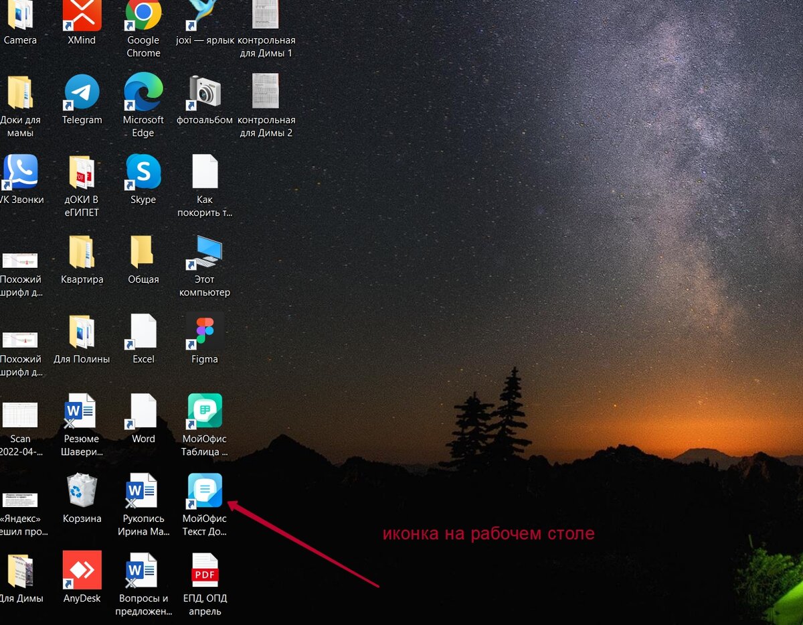Select the «Яндекс» решил про... file
Viewport: 803px width, 625px height.
(x=20, y=500)
